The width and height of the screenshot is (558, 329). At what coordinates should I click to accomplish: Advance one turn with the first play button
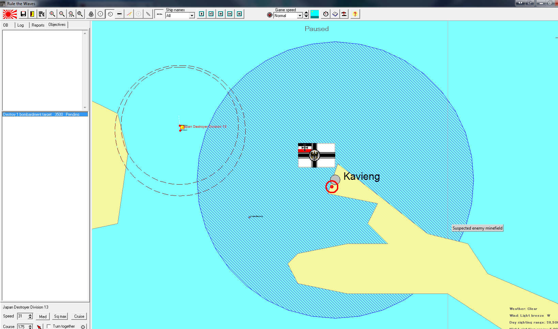coord(202,14)
